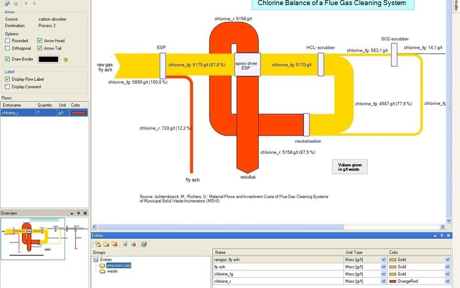Select the chlorine_fg entry name cell

click(x=278, y=274)
